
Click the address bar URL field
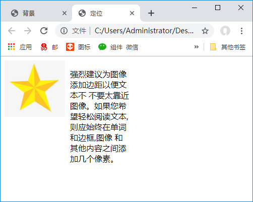click(x=144, y=31)
